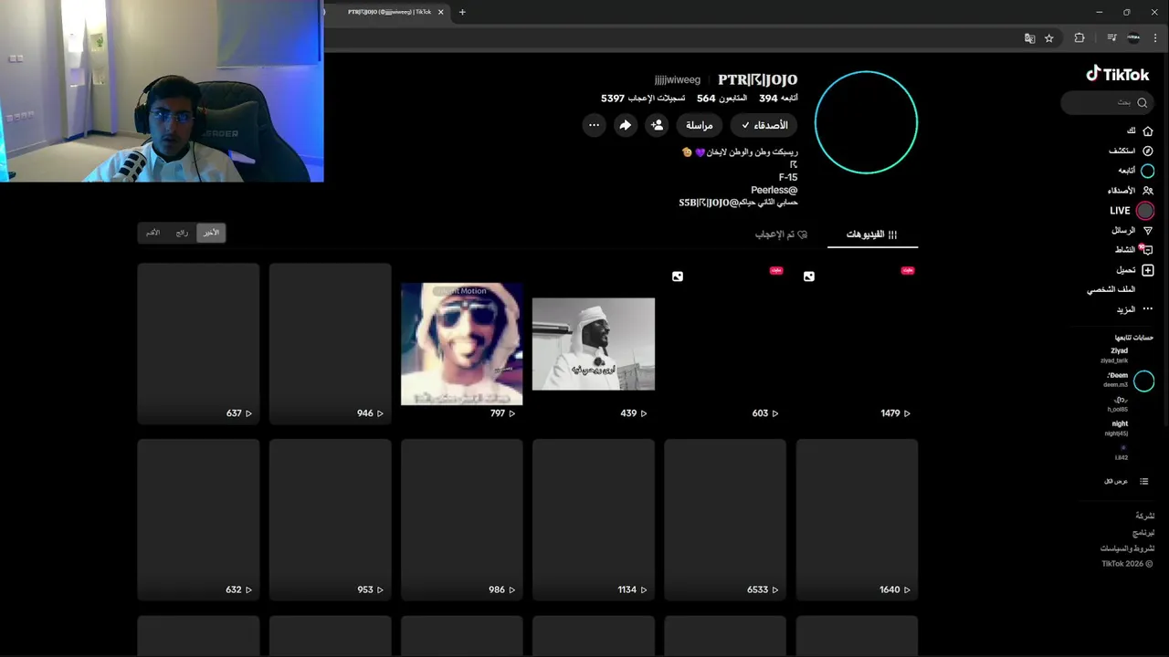Click the search magnifier icon
Screen dimensions: 1169x657
pyautogui.click(x=1142, y=102)
